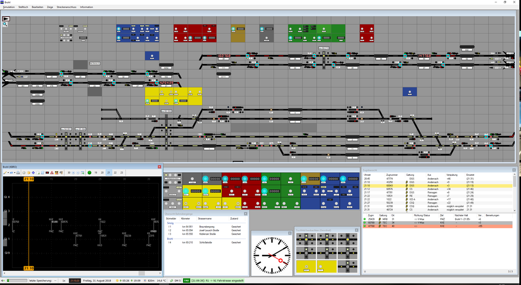
Task: Click the 1x simulation speed button
Action: point(64,281)
